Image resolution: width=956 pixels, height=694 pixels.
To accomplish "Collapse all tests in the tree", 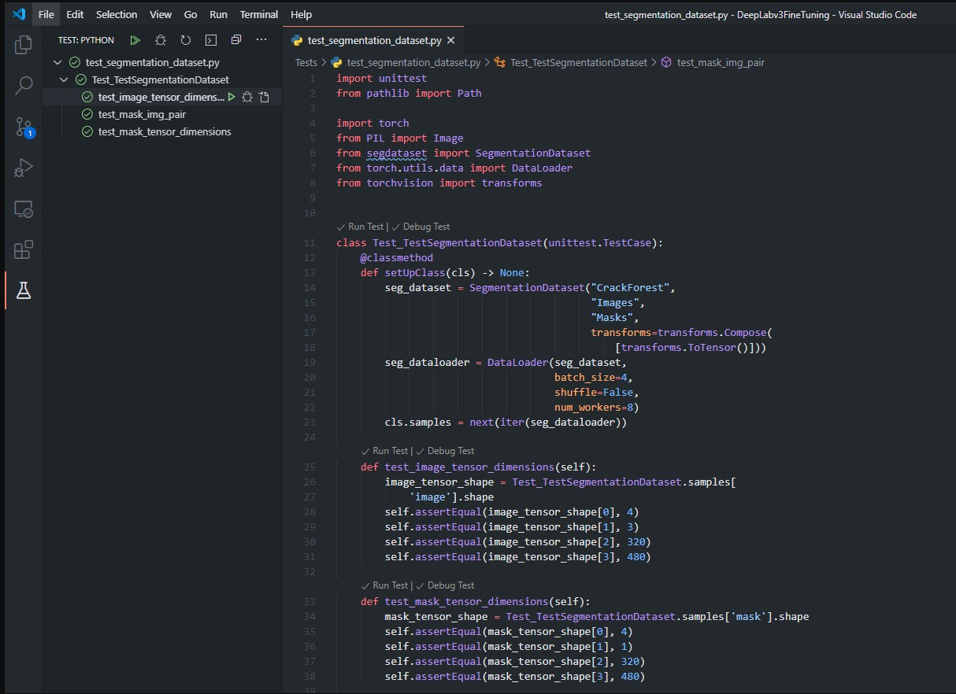I will click(236, 40).
